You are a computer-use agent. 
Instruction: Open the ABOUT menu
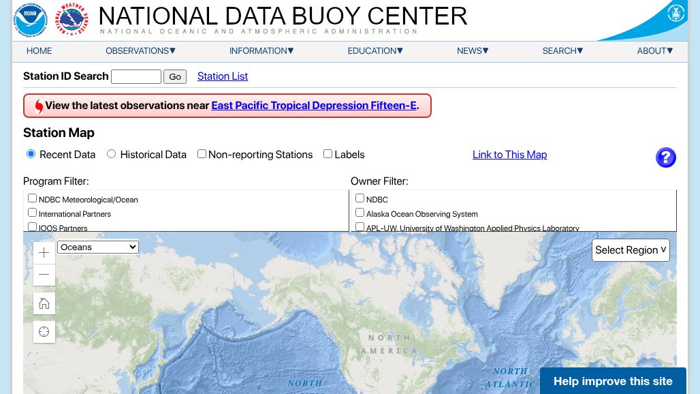click(655, 51)
